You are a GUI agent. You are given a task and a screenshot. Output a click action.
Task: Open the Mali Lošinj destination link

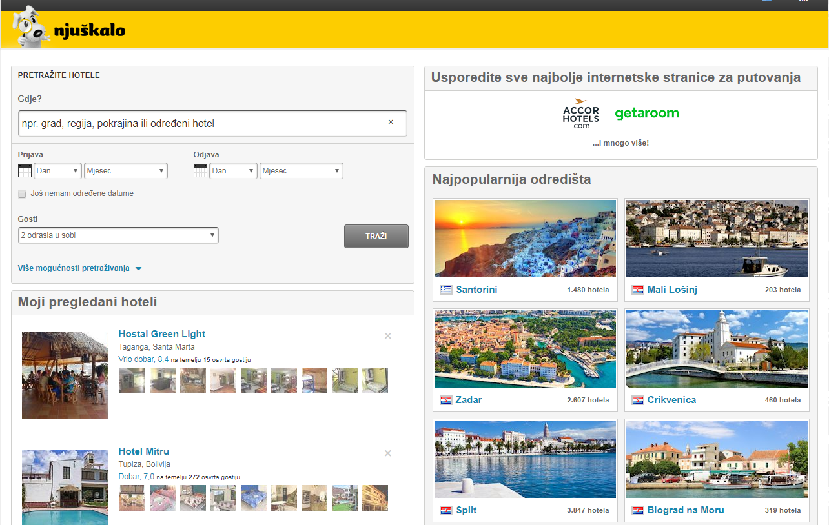(x=672, y=290)
